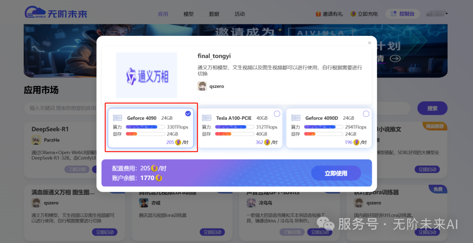Click the search input for applications

217,108
